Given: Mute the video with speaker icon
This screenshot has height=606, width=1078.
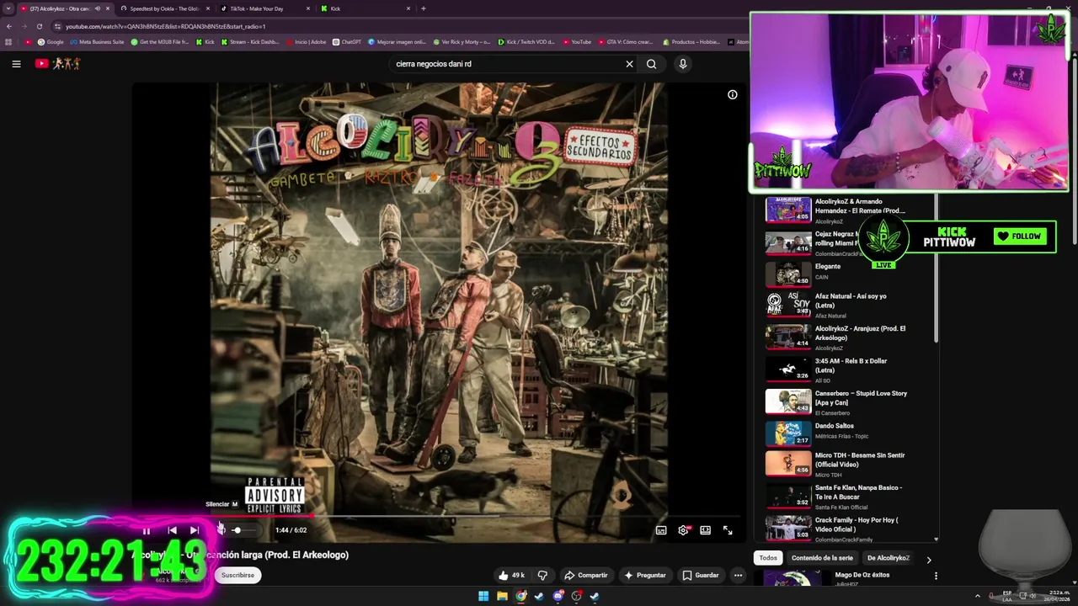Looking at the screenshot, I should (221, 530).
